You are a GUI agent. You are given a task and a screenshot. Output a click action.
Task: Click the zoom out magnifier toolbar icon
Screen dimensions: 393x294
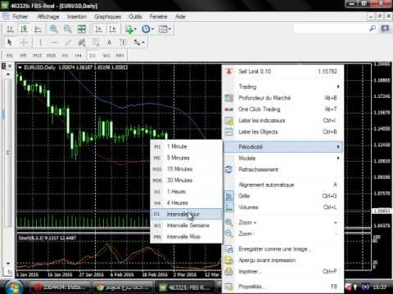point(67,29)
